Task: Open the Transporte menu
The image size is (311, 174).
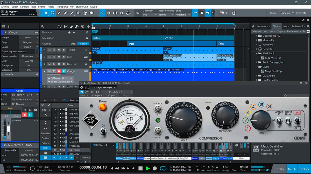Action: pos(62,7)
